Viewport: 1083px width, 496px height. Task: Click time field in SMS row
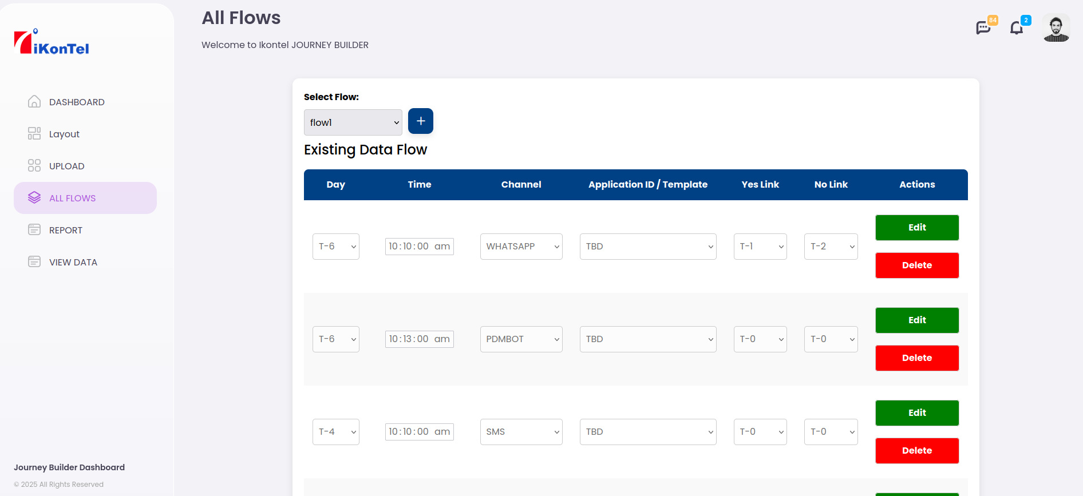(x=420, y=432)
